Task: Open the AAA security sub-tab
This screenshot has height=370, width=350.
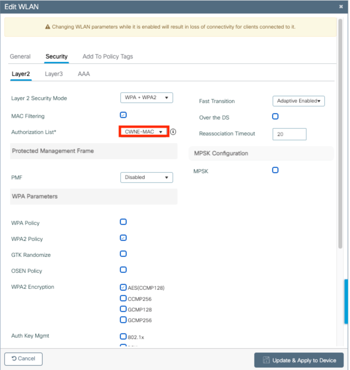Action: click(x=84, y=74)
